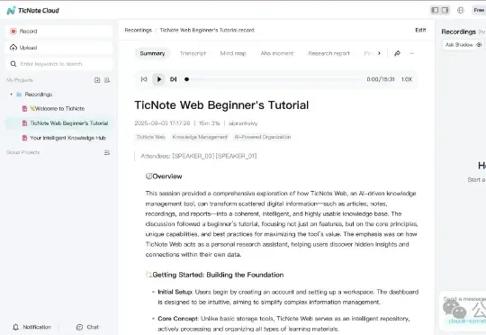Play the recording audio
The width and height of the screenshot is (486, 335).
[x=158, y=79]
